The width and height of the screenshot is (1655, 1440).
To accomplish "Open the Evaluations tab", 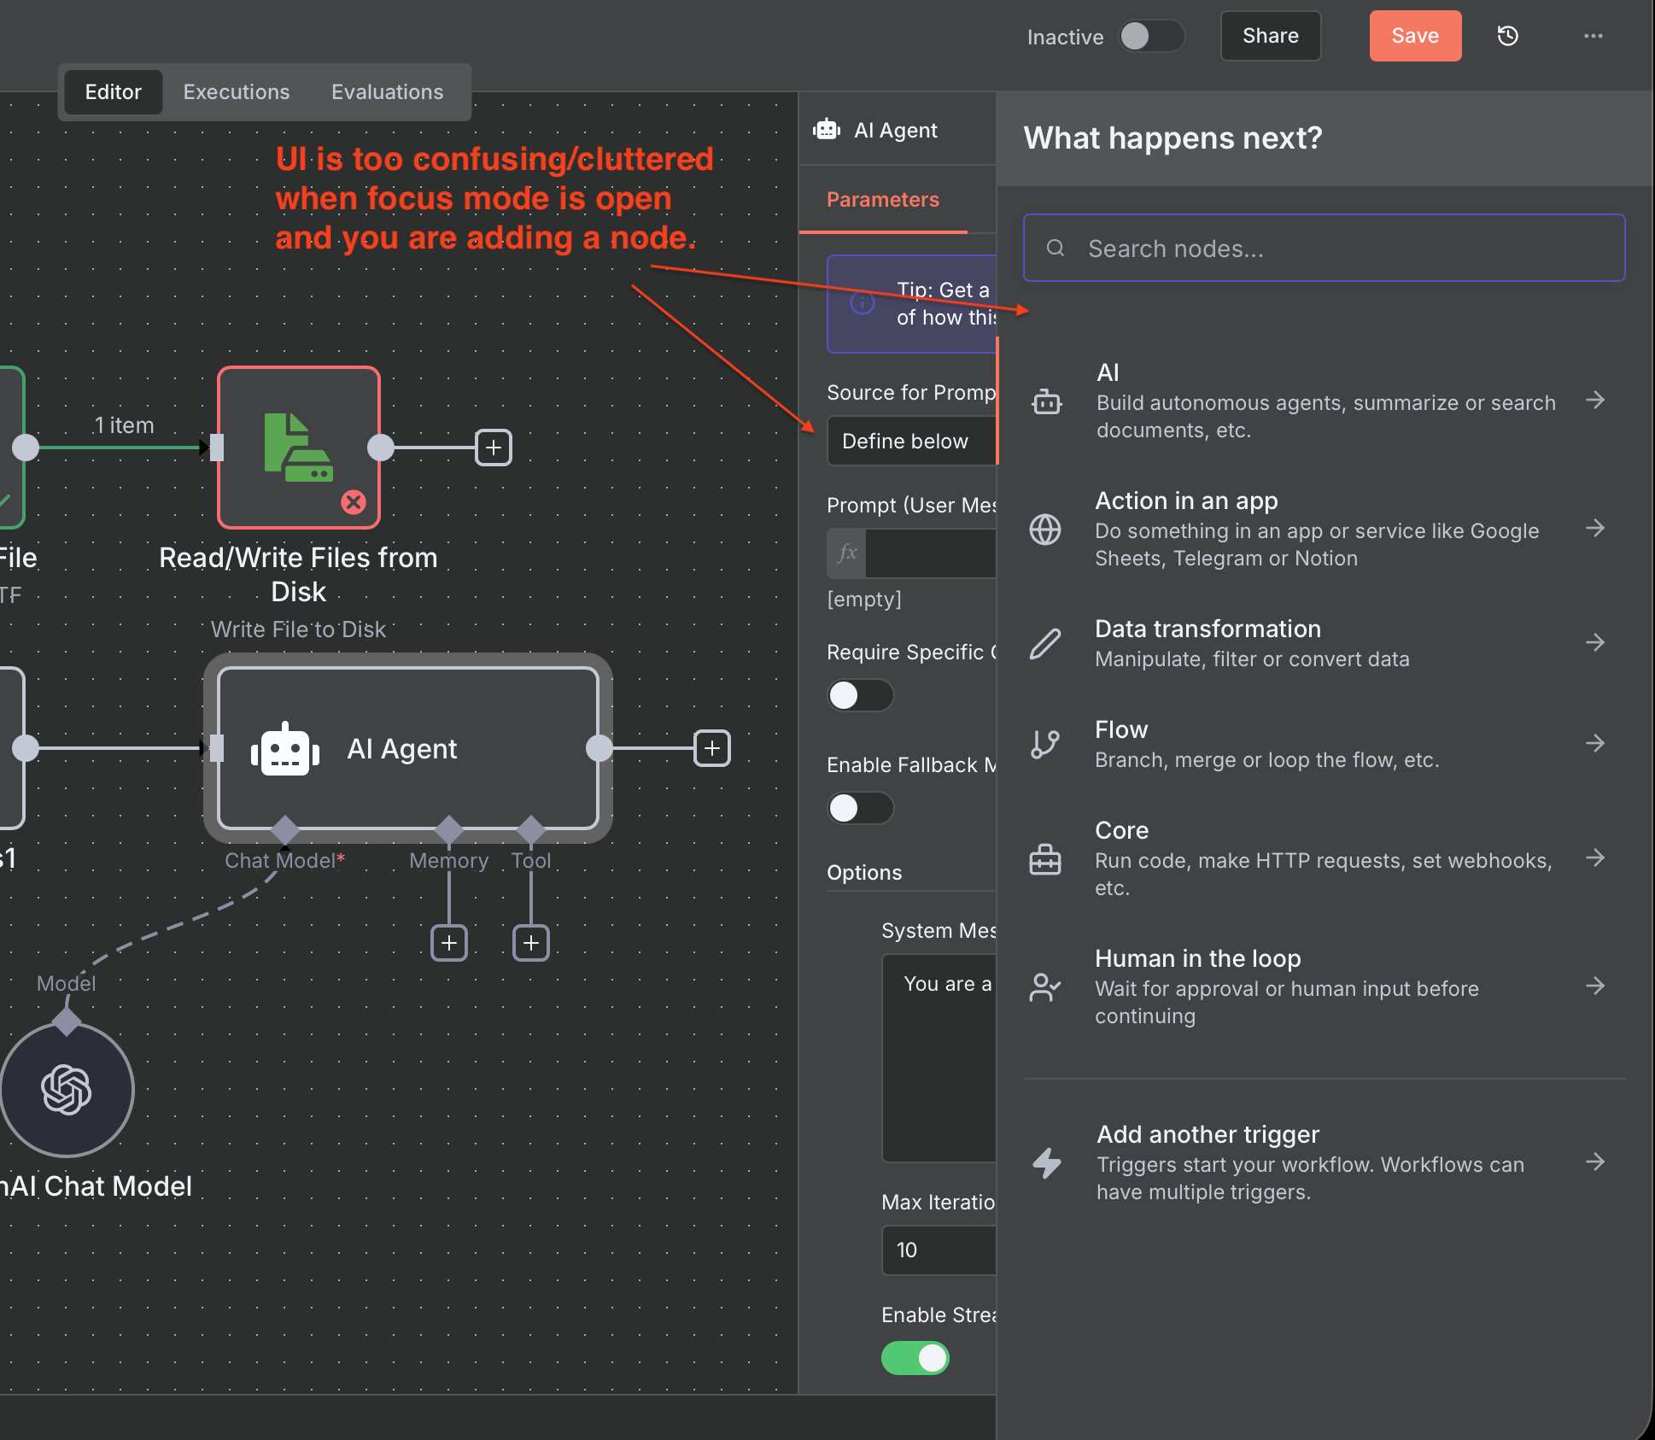I will [387, 92].
